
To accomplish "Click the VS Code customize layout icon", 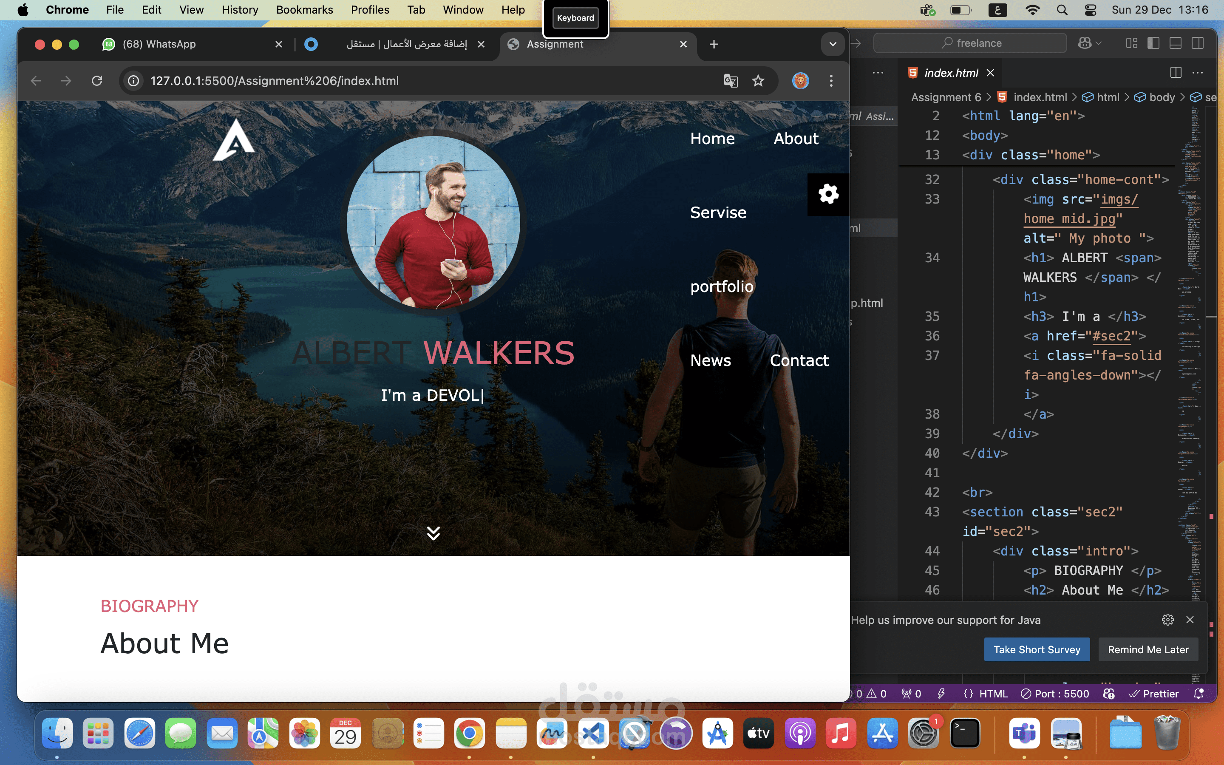I will pyautogui.click(x=1131, y=43).
